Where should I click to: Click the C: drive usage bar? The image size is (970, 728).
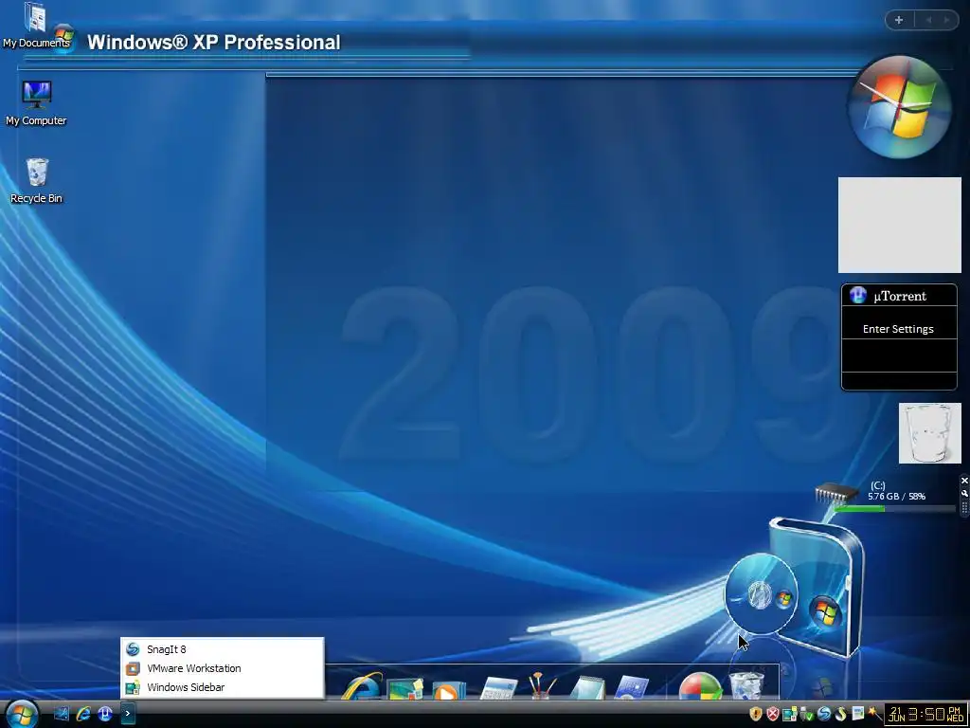click(895, 508)
